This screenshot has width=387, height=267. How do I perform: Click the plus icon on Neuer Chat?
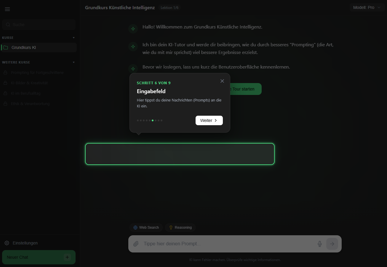click(67, 257)
